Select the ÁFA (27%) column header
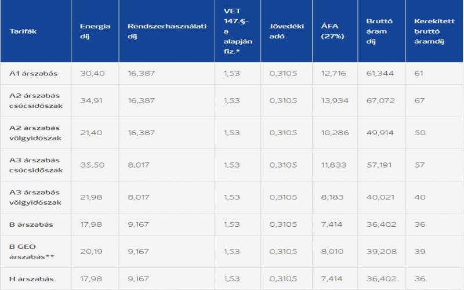The image size is (464, 290). [332, 31]
